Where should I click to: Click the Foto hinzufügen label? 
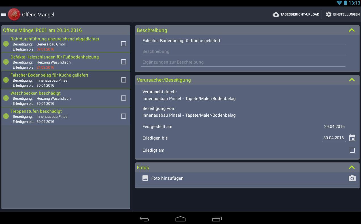click(x=167, y=178)
